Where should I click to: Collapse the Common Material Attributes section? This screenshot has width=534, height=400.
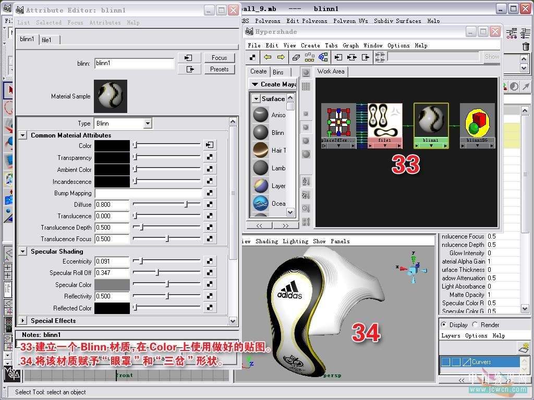[22, 135]
